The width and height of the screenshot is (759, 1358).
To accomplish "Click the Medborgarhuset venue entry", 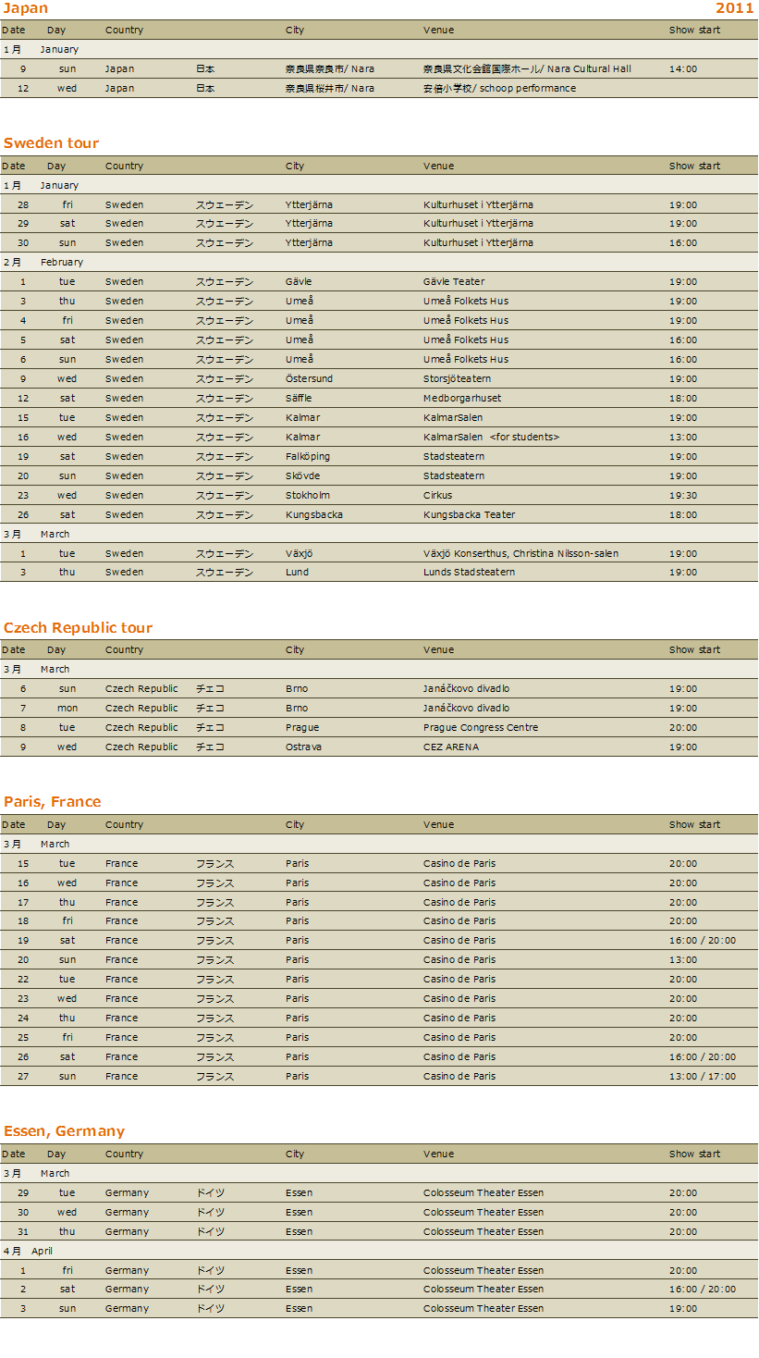I will click(x=462, y=399).
